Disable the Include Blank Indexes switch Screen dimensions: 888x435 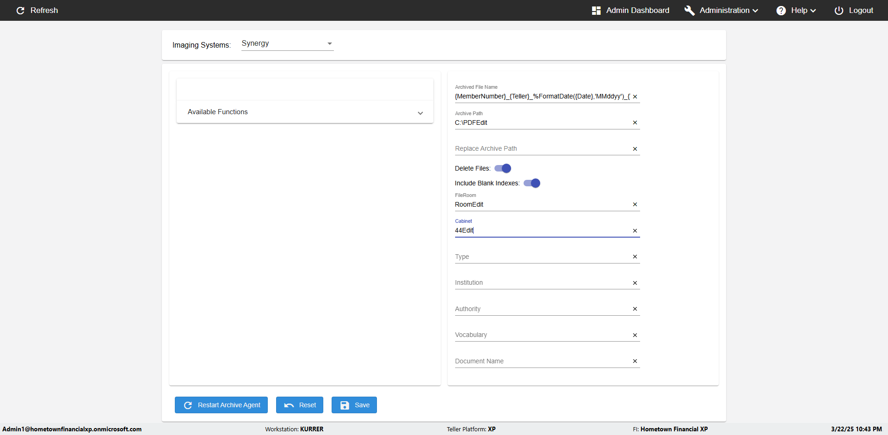click(532, 183)
